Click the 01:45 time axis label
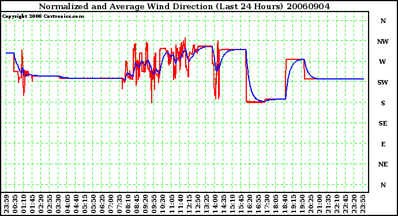The width and height of the screenshot is (398, 216). [x=33, y=204]
